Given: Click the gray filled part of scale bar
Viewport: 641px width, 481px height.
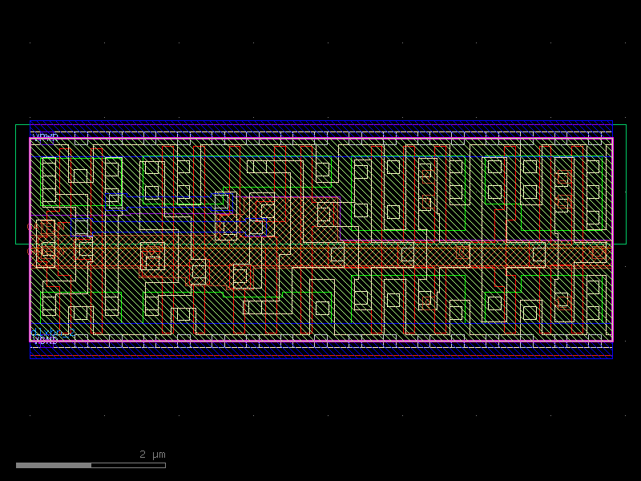Looking at the screenshot, I should 54,465.
